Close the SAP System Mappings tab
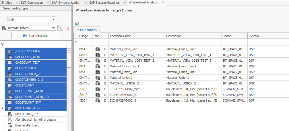289x131 pixels. pyautogui.click(x=124, y=3)
